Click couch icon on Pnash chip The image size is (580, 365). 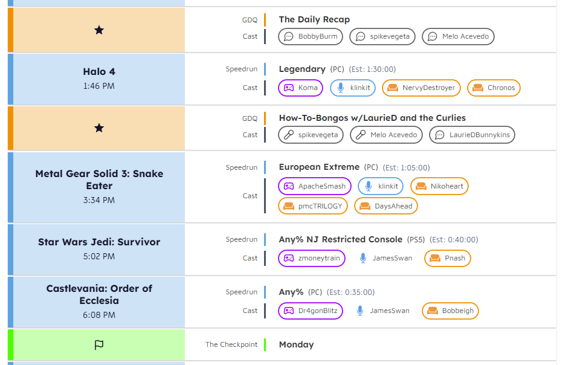point(435,259)
